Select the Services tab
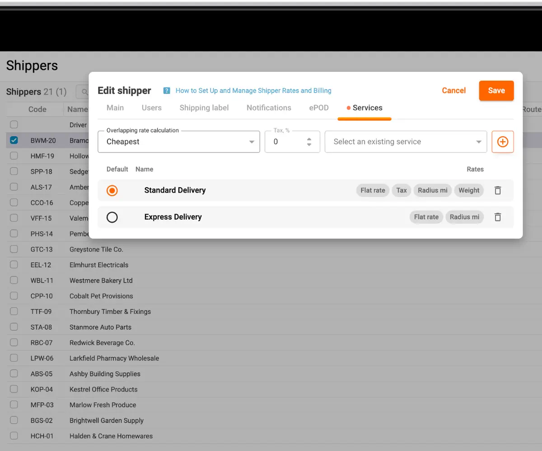Image resolution: width=542 pixels, height=451 pixels. pos(364,108)
